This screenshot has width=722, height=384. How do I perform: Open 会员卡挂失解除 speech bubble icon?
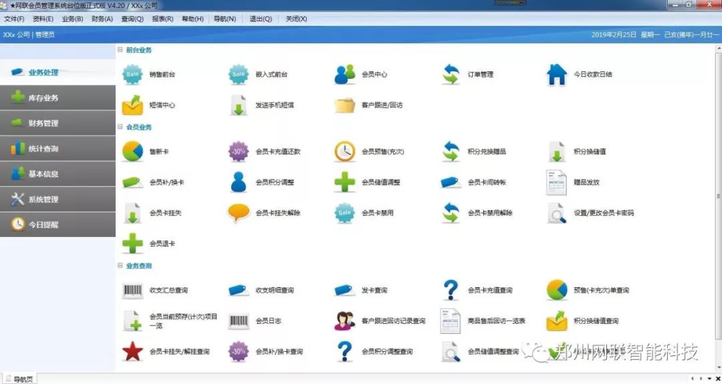point(239,213)
